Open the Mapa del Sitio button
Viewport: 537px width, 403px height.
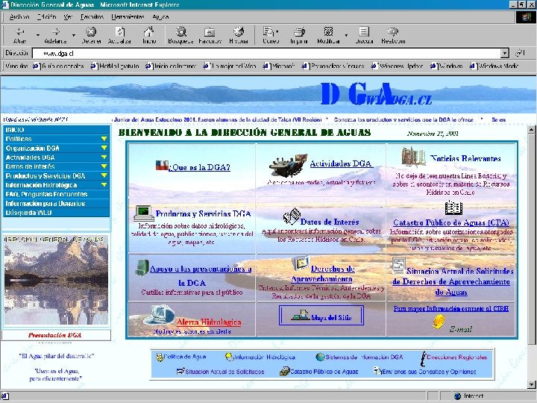[321, 316]
